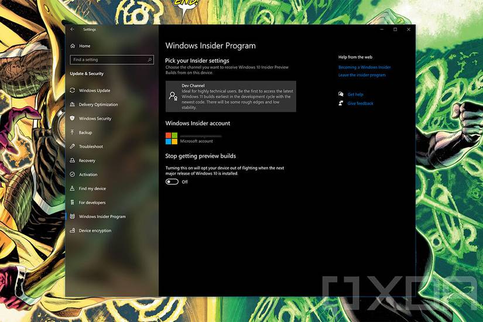This screenshot has height=322, width=483.
Task: Select Windows Insider Program in sidebar
Action: pyautogui.click(x=102, y=217)
